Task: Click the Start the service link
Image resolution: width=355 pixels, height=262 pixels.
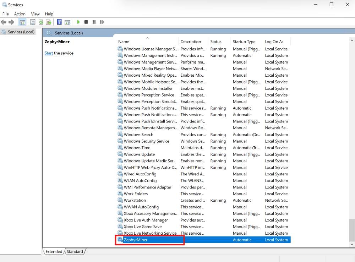Action: pyautogui.click(x=48, y=53)
